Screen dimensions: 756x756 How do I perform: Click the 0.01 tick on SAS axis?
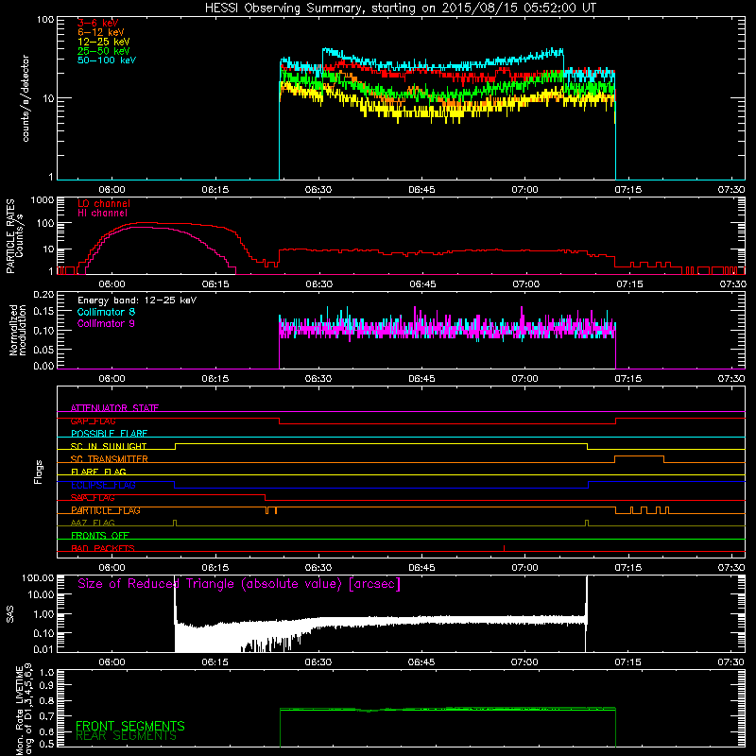43,649
